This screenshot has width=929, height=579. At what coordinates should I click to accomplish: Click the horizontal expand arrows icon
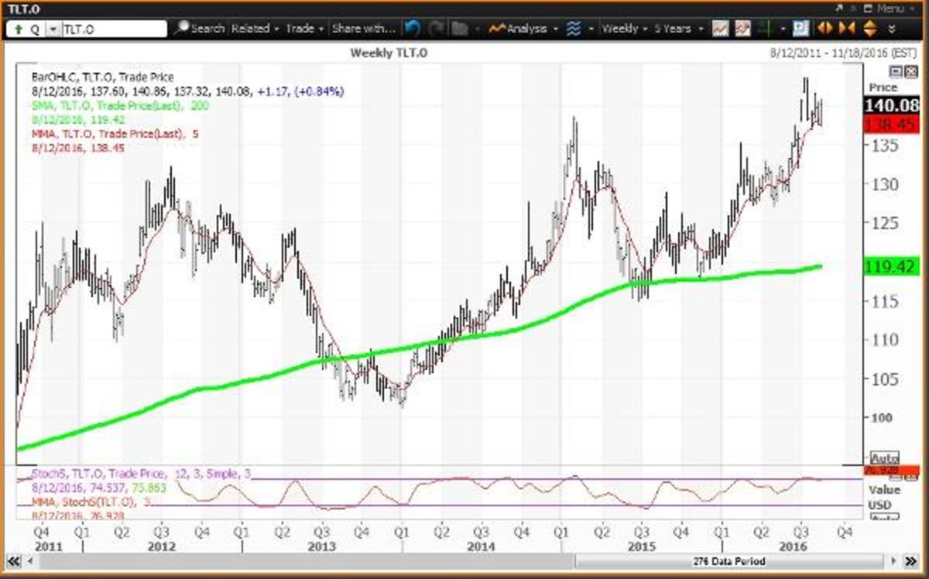tap(824, 29)
